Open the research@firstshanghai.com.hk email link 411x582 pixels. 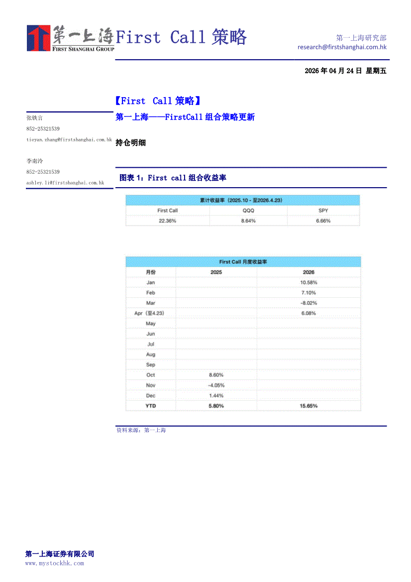tap(342, 47)
